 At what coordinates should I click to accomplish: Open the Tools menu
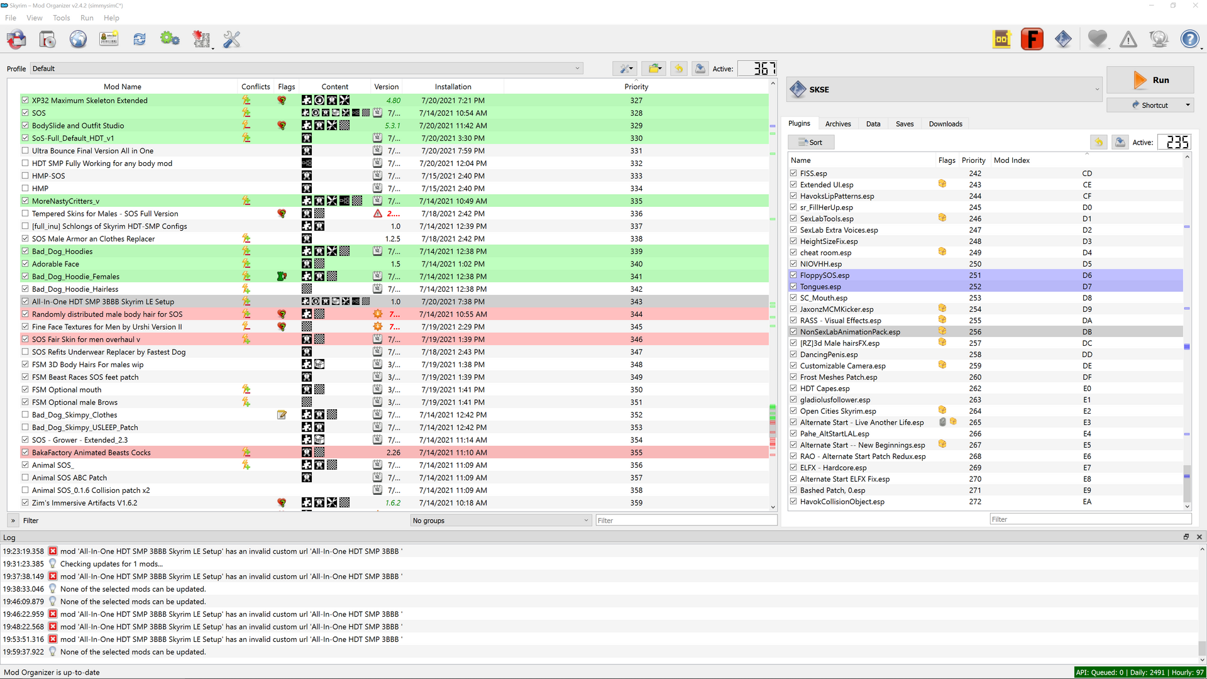[62, 18]
